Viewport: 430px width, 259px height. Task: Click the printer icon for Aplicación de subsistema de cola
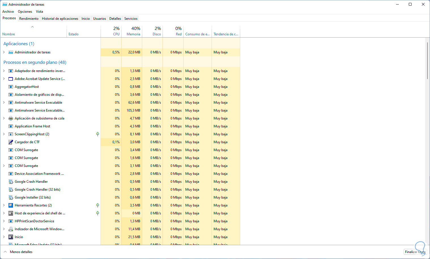pos(11,118)
